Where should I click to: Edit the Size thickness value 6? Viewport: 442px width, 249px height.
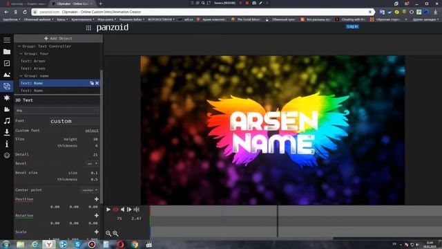[96, 146]
